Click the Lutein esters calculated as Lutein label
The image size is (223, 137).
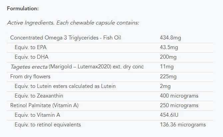pos(60,86)
